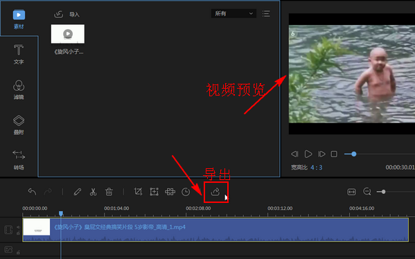Click the mosaic tool icon
The width and height of the screenshot is (415, 259).
coord(170,192)
